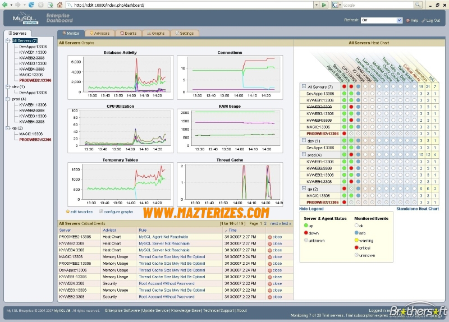
Task: Click the Hide Legend link
Action: tap(311, 209)
